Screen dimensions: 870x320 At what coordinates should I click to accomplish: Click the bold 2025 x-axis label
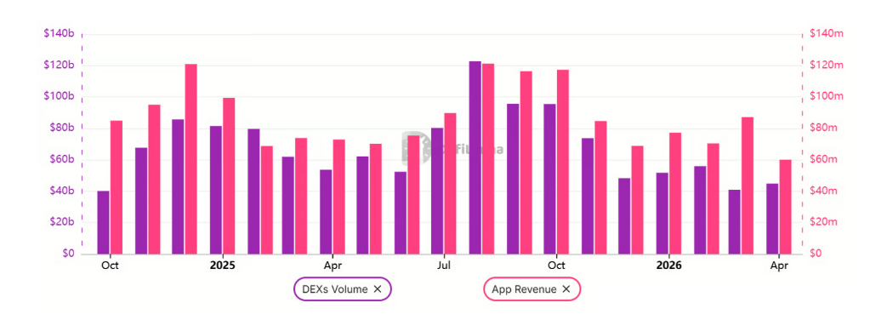tap(223, 266)
